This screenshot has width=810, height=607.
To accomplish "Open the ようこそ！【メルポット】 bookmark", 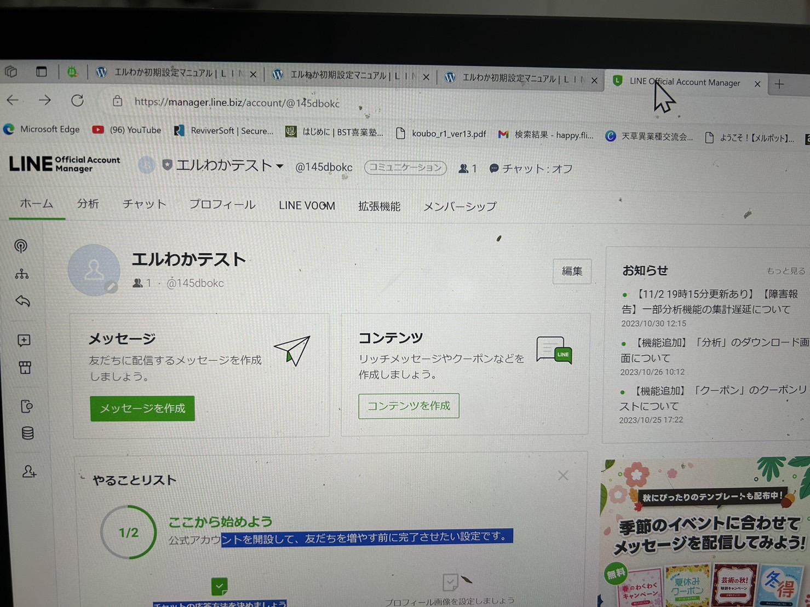I will coord(749,138).
